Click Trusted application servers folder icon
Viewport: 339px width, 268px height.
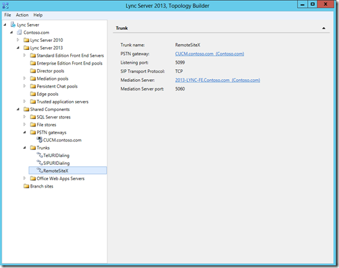(33, 102)
